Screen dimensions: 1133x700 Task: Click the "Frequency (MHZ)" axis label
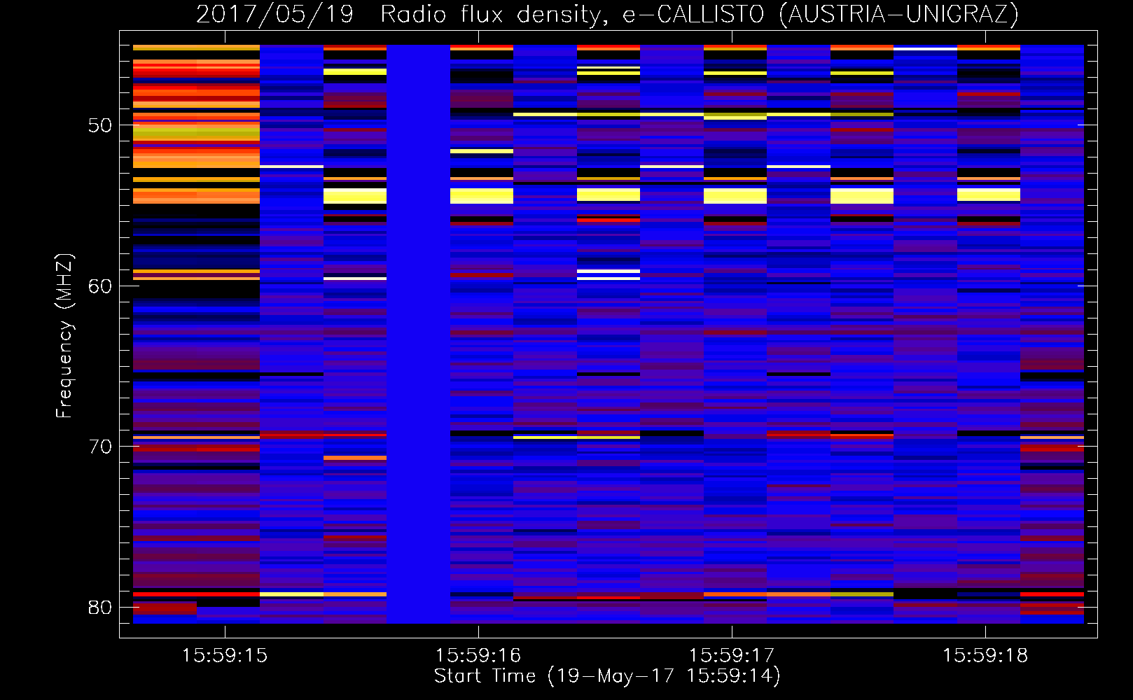click(64, 336)
